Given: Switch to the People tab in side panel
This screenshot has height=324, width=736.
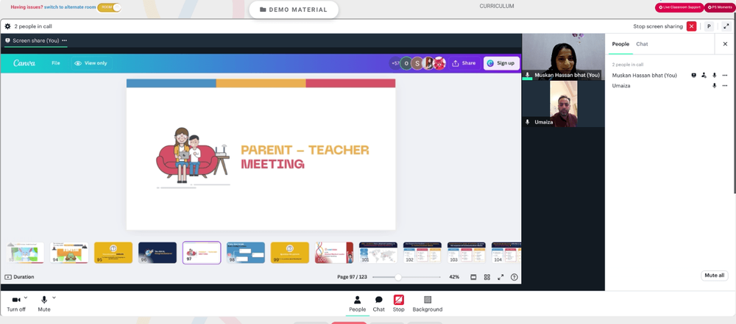Looking at the screenshot, I should 620,44.
